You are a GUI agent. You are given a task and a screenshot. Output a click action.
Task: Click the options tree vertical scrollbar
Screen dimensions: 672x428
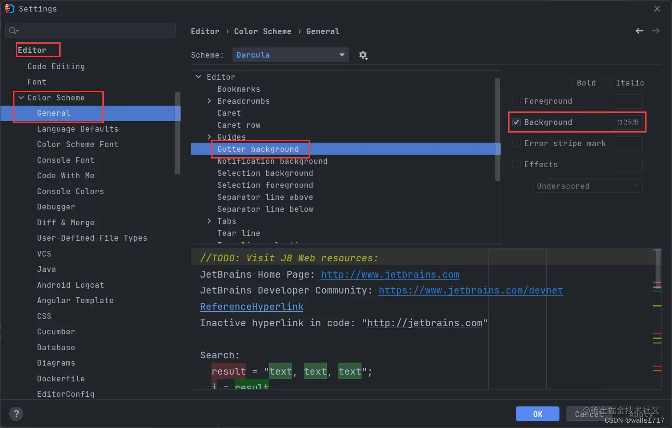click(498, 130)
